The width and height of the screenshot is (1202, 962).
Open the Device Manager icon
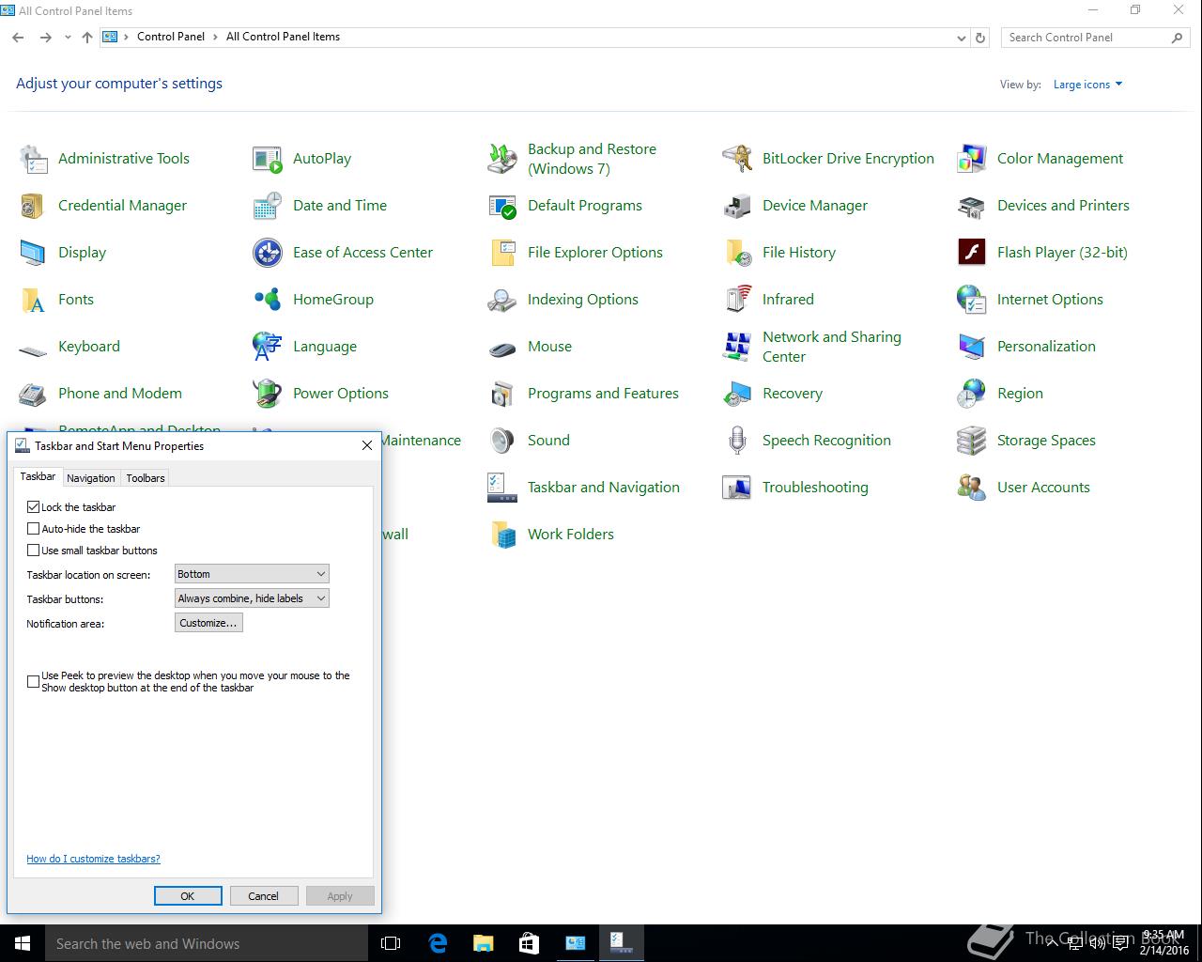(737, 206)
